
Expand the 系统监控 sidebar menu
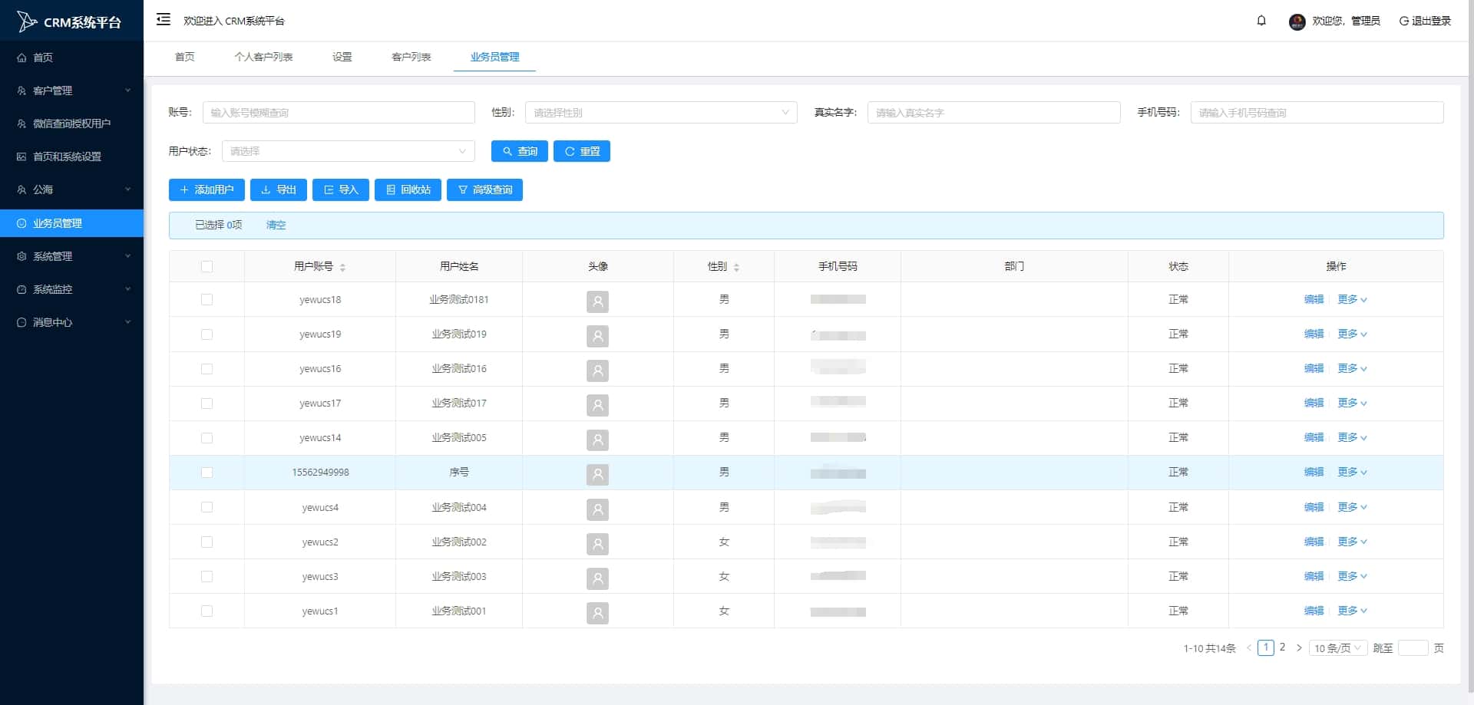coord(71,289)
